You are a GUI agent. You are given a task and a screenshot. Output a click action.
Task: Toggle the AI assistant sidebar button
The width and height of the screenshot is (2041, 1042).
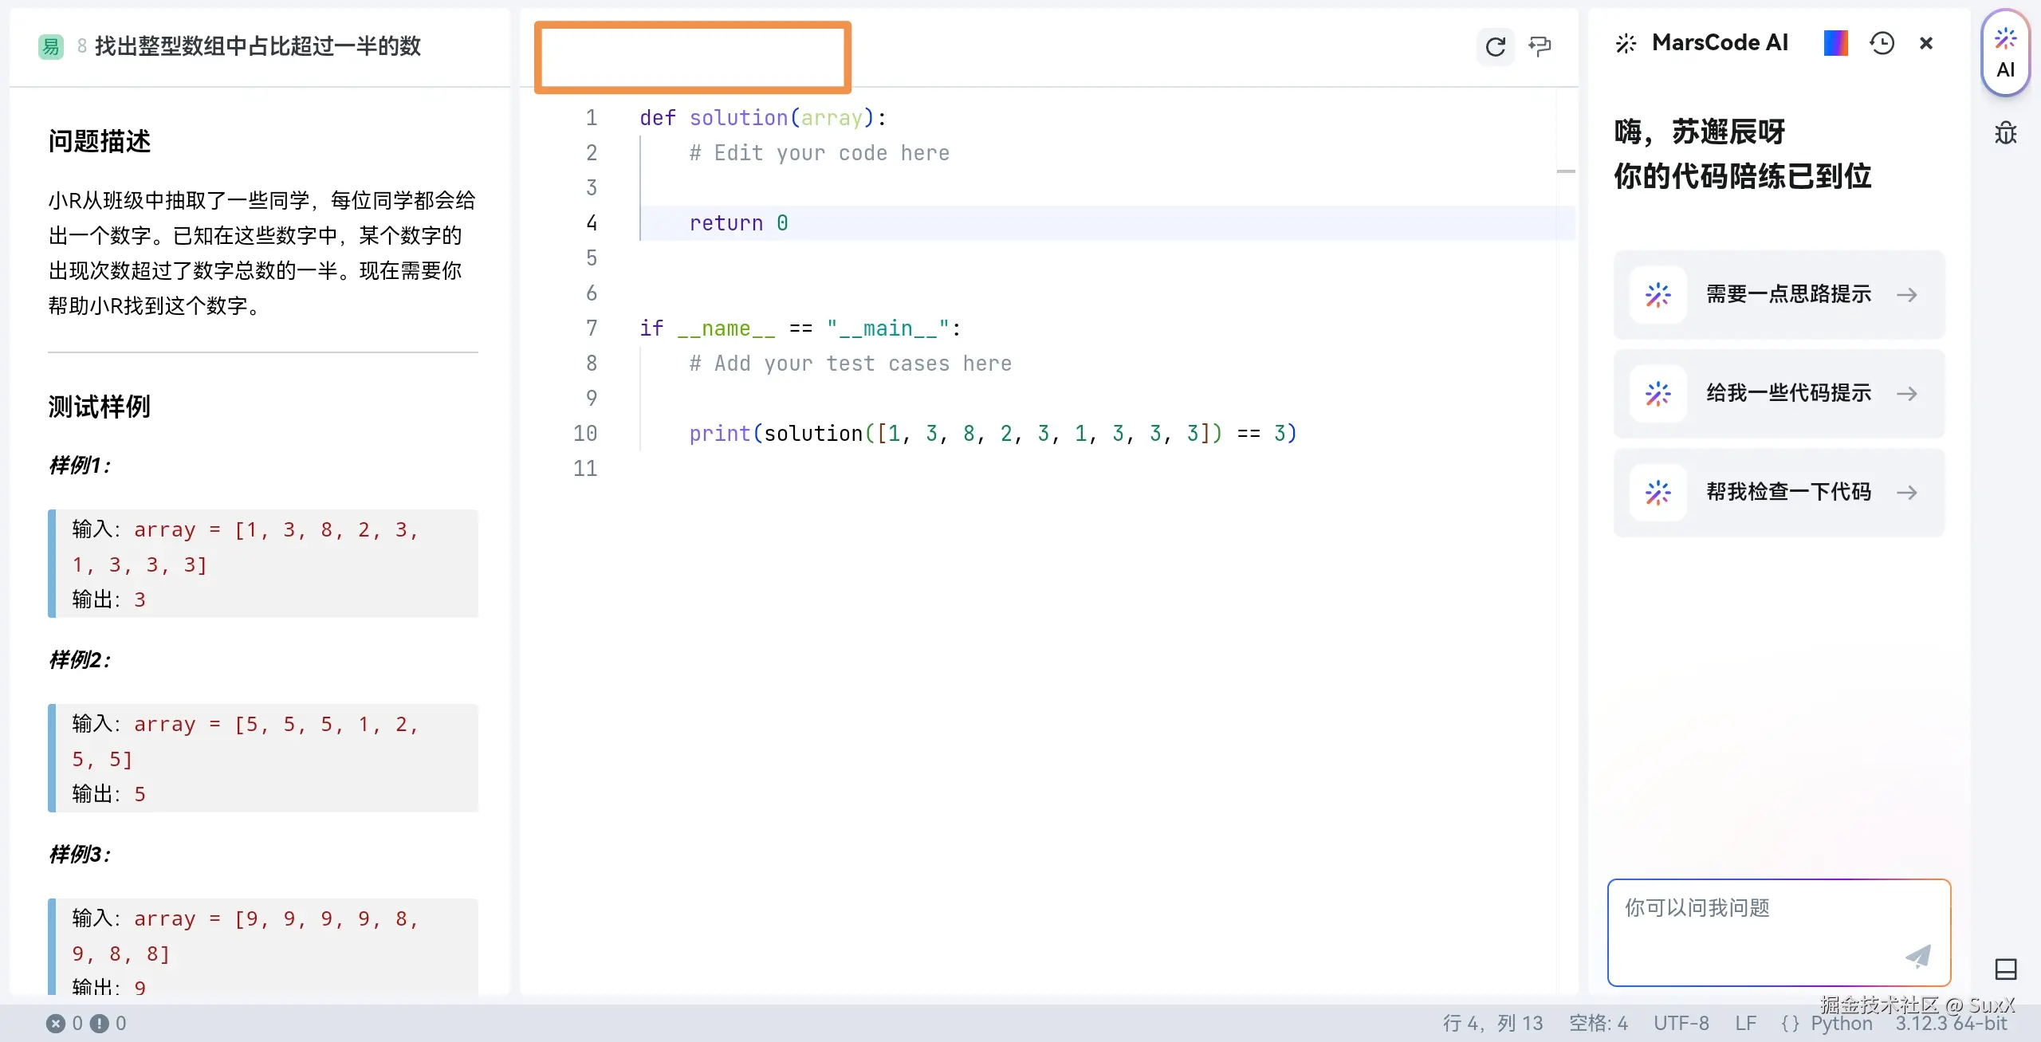click(2005, 53)
